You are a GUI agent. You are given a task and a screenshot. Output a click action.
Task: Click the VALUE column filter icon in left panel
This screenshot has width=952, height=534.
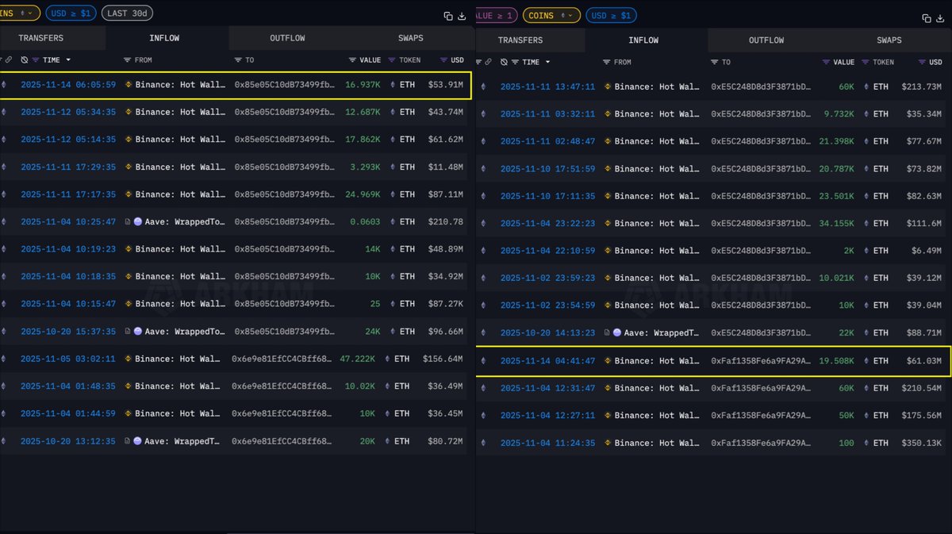tap(352, 60)
